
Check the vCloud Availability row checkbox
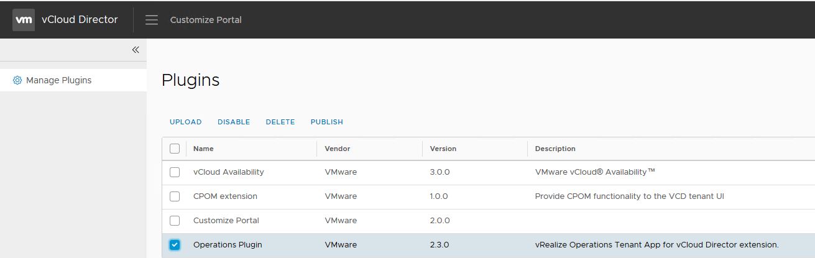click(175, 172)
